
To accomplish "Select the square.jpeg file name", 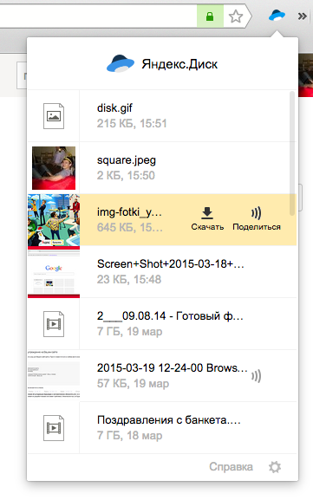I will coord(127,160).
